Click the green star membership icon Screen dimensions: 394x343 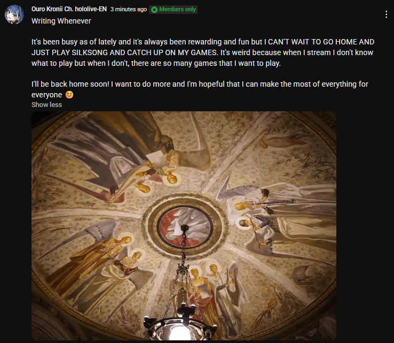pos(154,10)
